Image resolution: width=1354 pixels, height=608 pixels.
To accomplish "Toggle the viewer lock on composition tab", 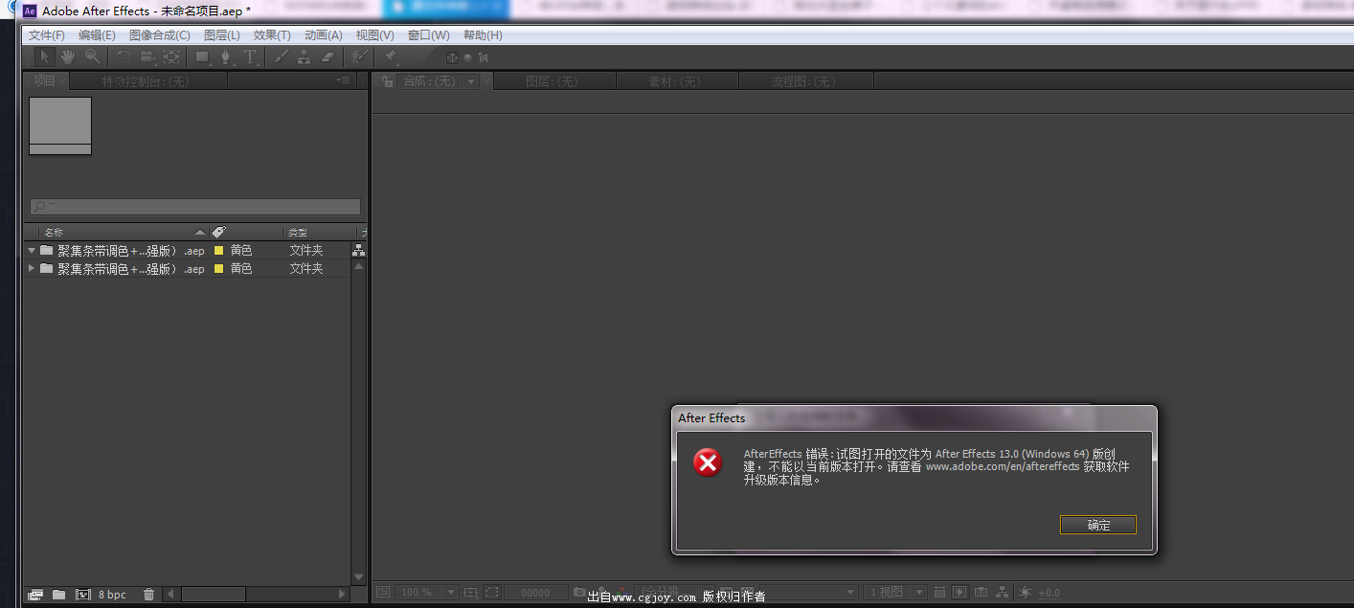I will click(x=387, y=82).
